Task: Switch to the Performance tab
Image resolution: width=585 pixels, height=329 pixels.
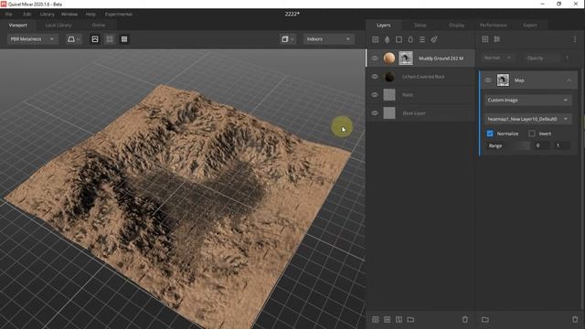Action: click(x=494, y=25)
